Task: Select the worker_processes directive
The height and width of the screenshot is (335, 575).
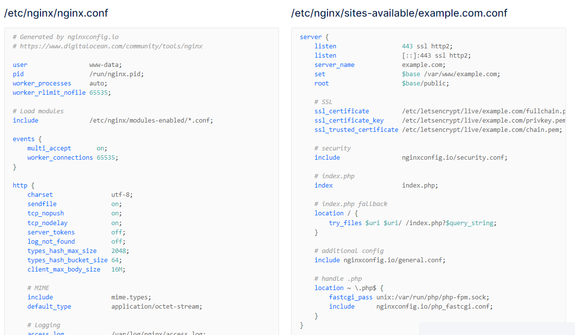Action: point(42,84)
